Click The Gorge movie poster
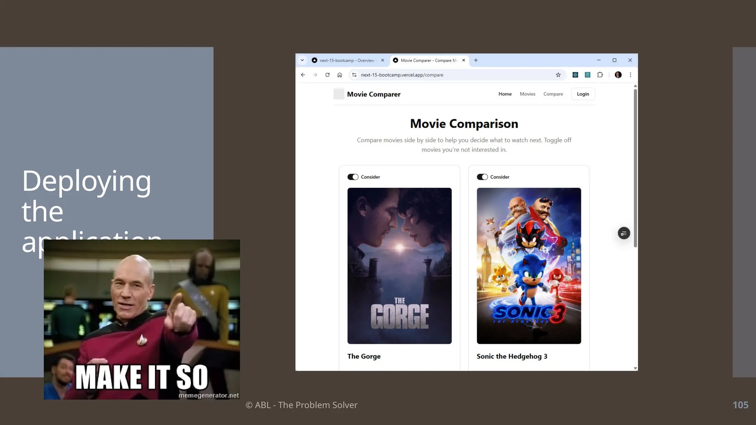This screenshot has height=425, width=756. pos(399,266)
